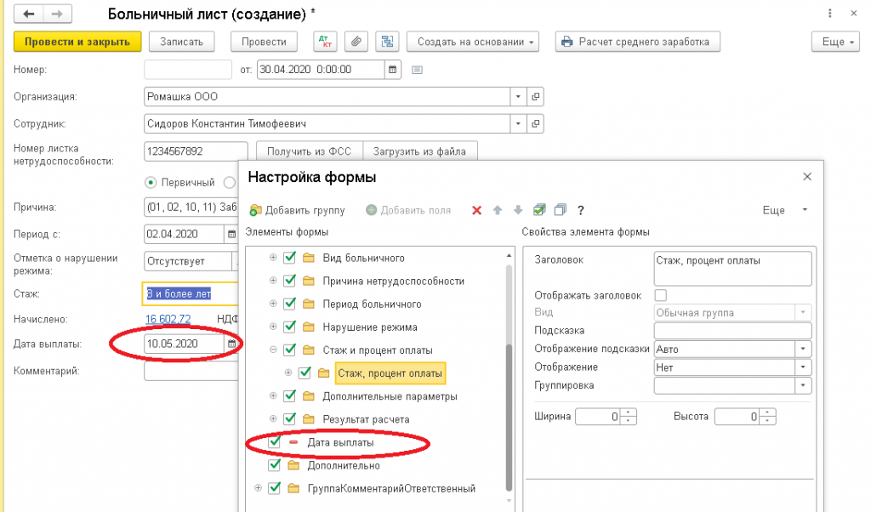The image size is (871, 512).
Task: Toggle the Нарушение режима checkbox
Action: pos(289,327)
